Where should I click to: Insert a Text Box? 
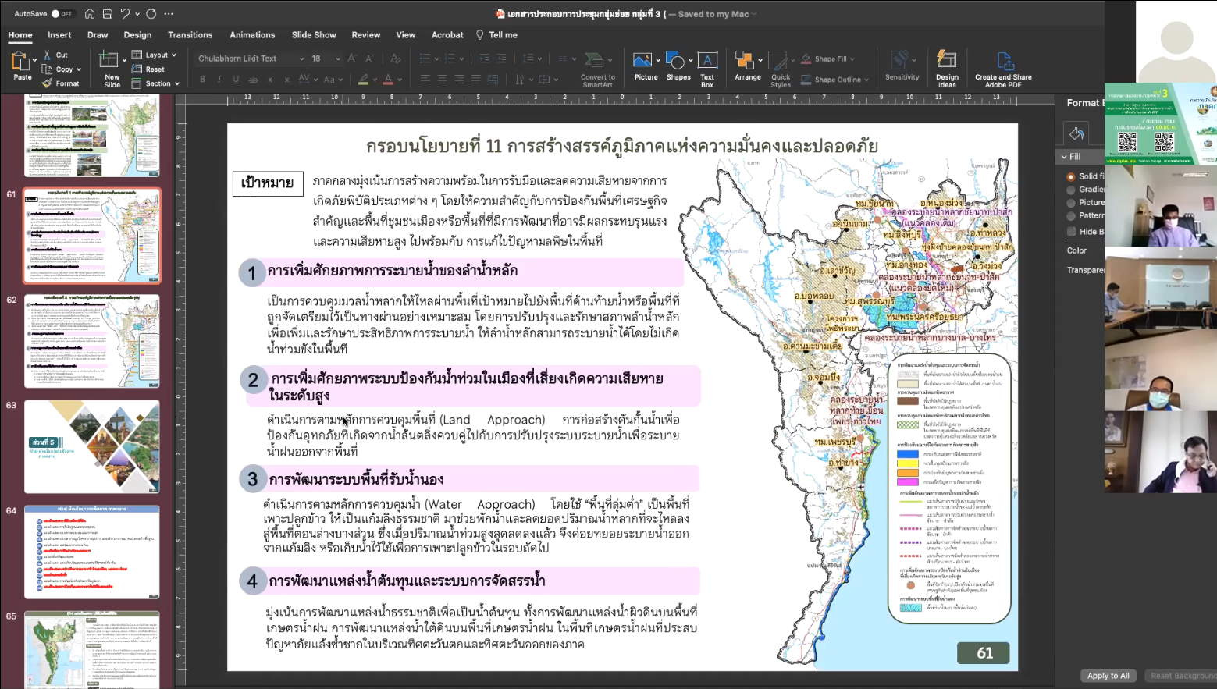[x=707, y=62]
